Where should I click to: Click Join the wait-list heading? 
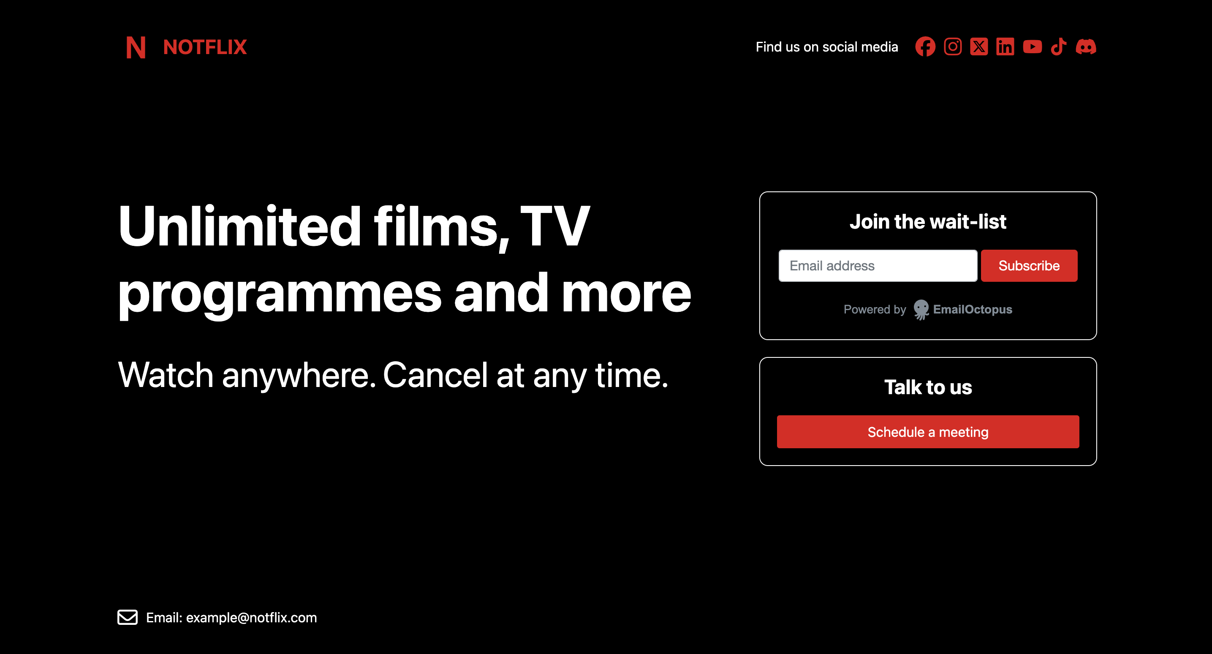click(x=927, y=221)
